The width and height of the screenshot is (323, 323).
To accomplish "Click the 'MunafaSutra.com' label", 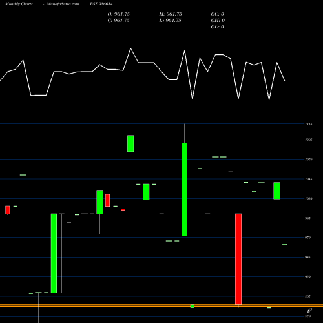I will click(63, 4).
